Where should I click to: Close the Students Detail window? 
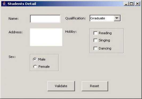point(137,4)
